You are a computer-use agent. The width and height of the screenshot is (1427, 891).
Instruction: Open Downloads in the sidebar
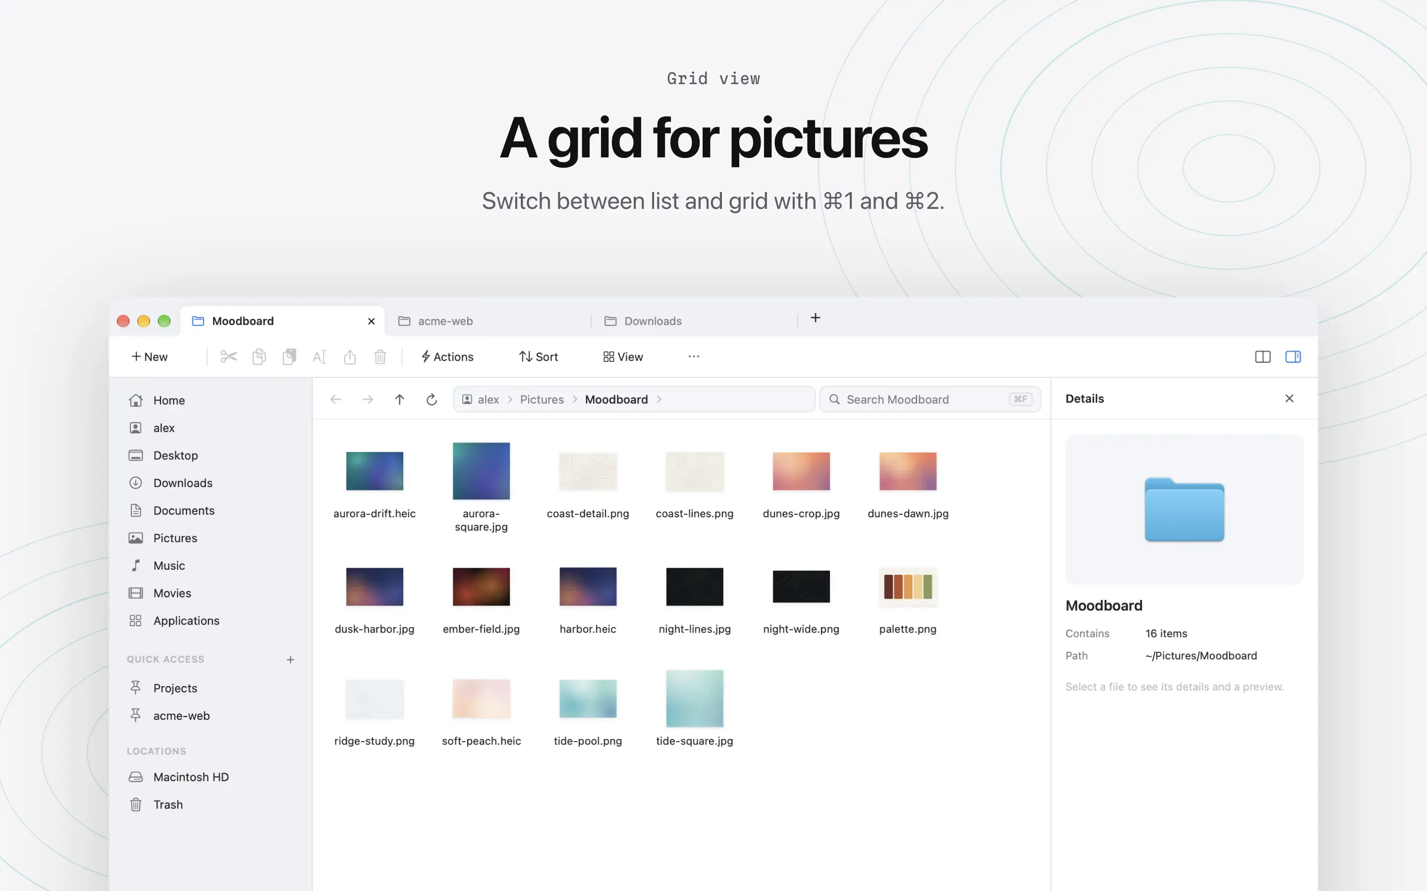click(211, 483)
